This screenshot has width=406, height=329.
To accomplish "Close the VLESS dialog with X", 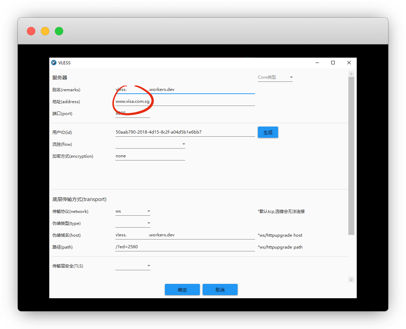I will click(349, 63).
